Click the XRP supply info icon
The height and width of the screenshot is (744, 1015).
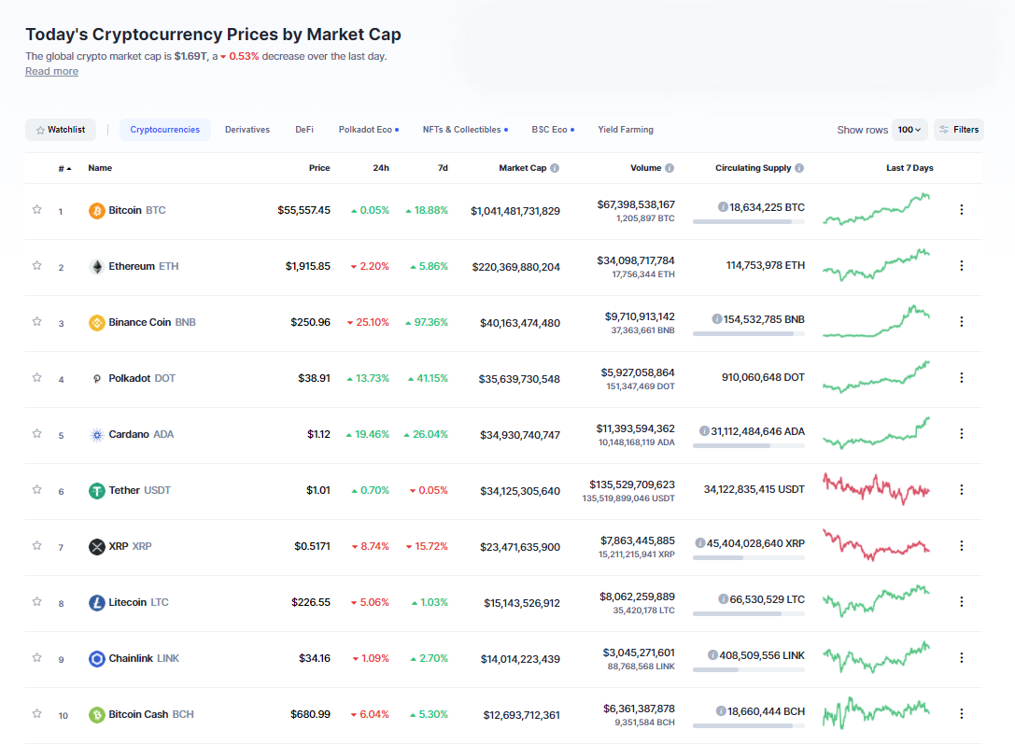699,543
